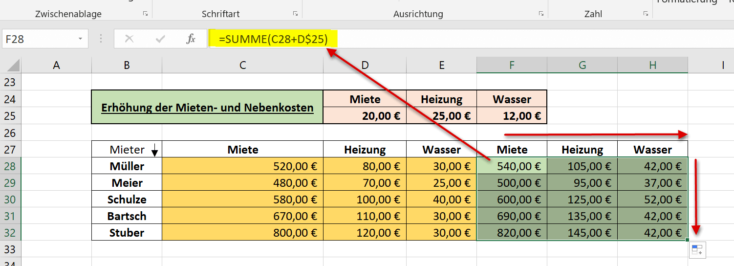Click the 40,00 € Wasser cell
Viewport: 734px width, 266px height.
click(441, 199)
